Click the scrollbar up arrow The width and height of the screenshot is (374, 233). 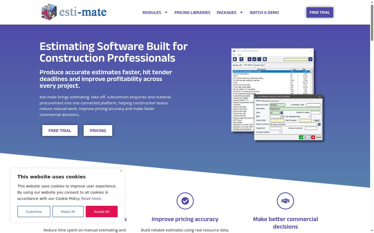click(372, 2)
